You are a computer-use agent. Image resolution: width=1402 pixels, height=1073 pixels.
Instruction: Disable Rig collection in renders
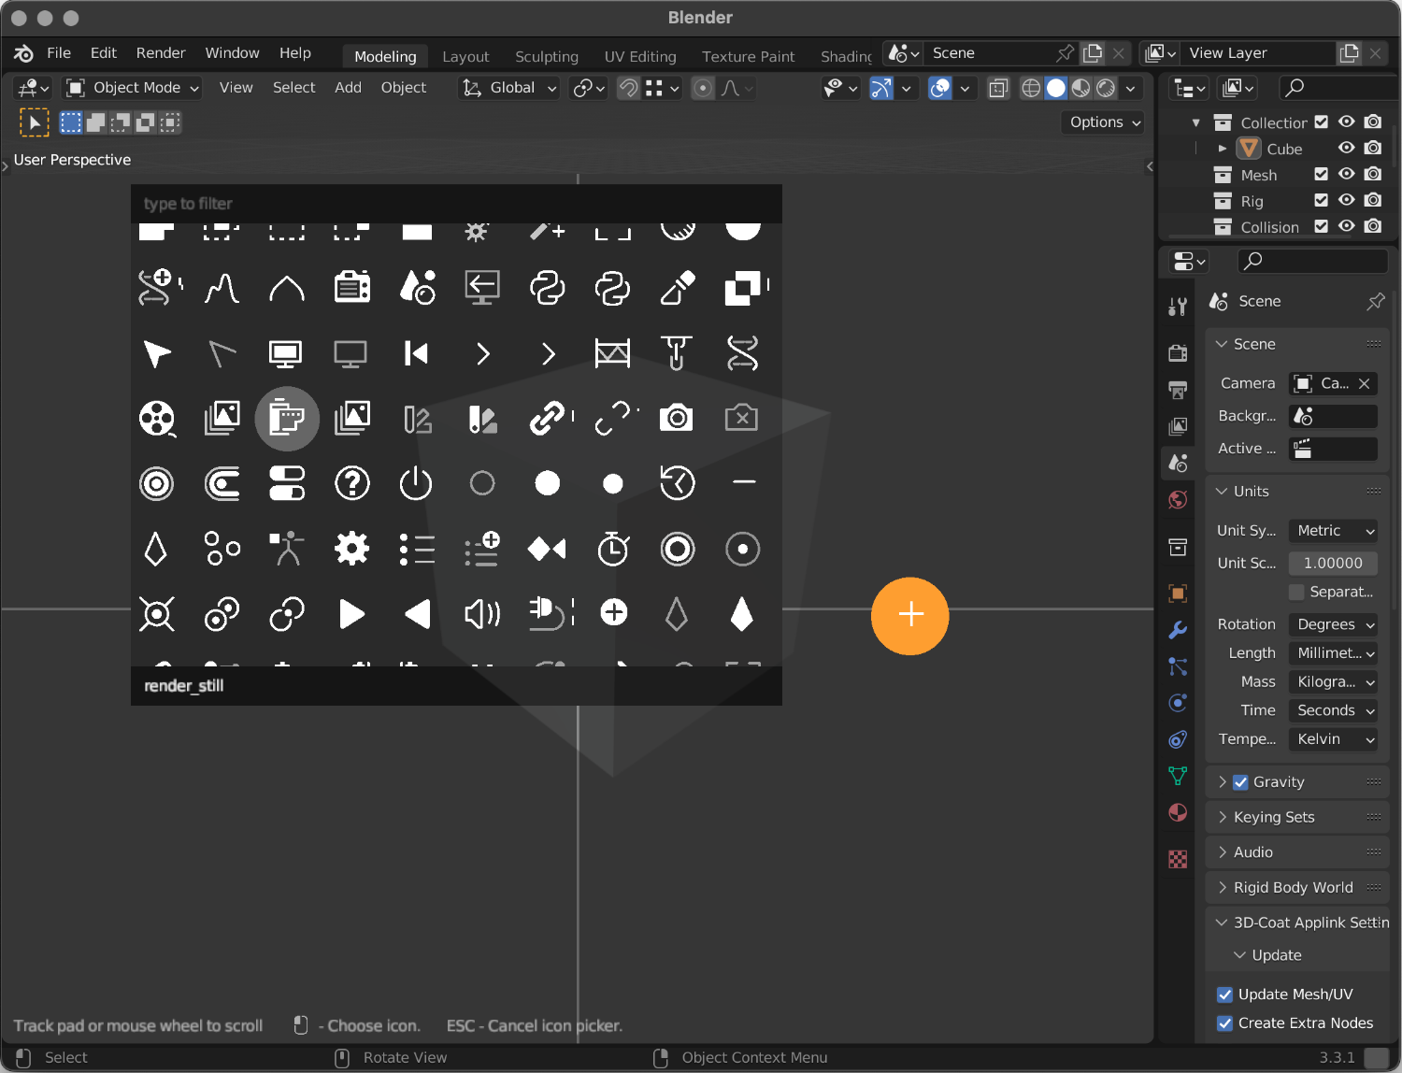(1373, 200)
